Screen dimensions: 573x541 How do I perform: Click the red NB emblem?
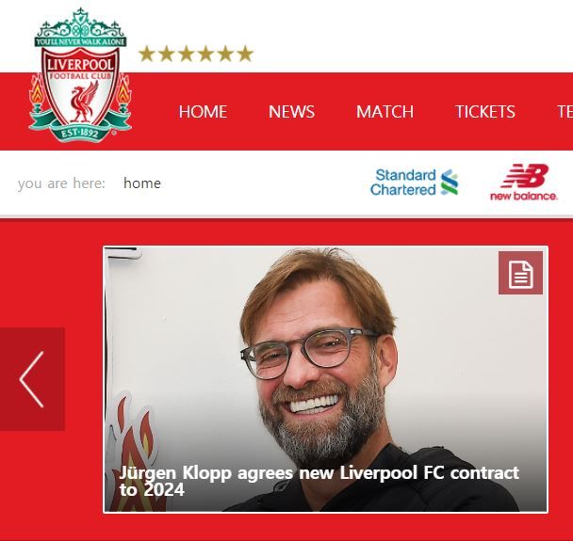526,176
